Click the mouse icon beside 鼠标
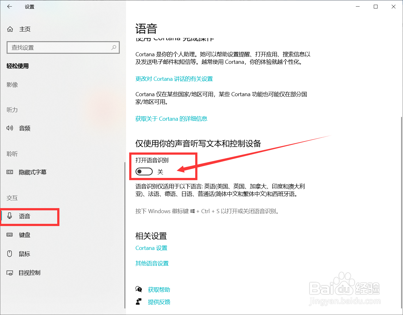 point(10,254)
